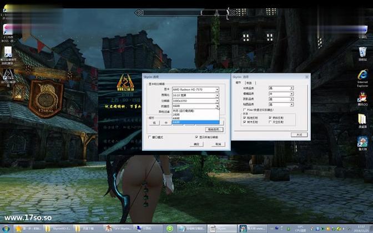
Task: Select the 2 samples antialiasing option
Action: 195,115
